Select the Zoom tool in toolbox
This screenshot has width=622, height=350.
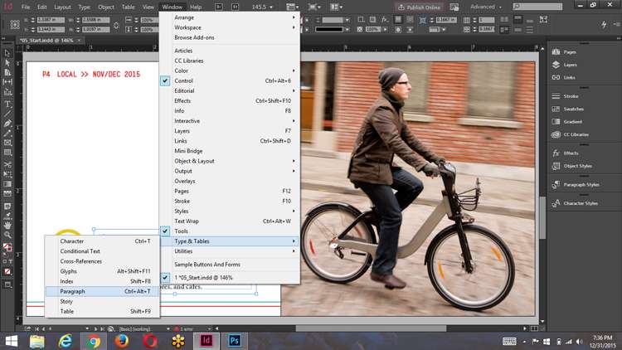coord(7,235)
